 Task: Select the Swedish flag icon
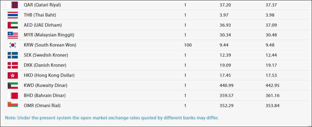point(13,55)
